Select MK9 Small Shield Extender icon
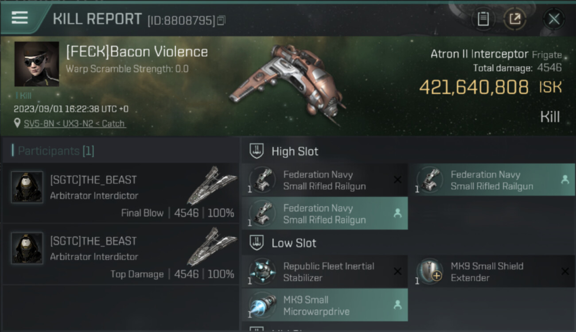The height and width of the screenshot is (332, 576). (430, 271)
